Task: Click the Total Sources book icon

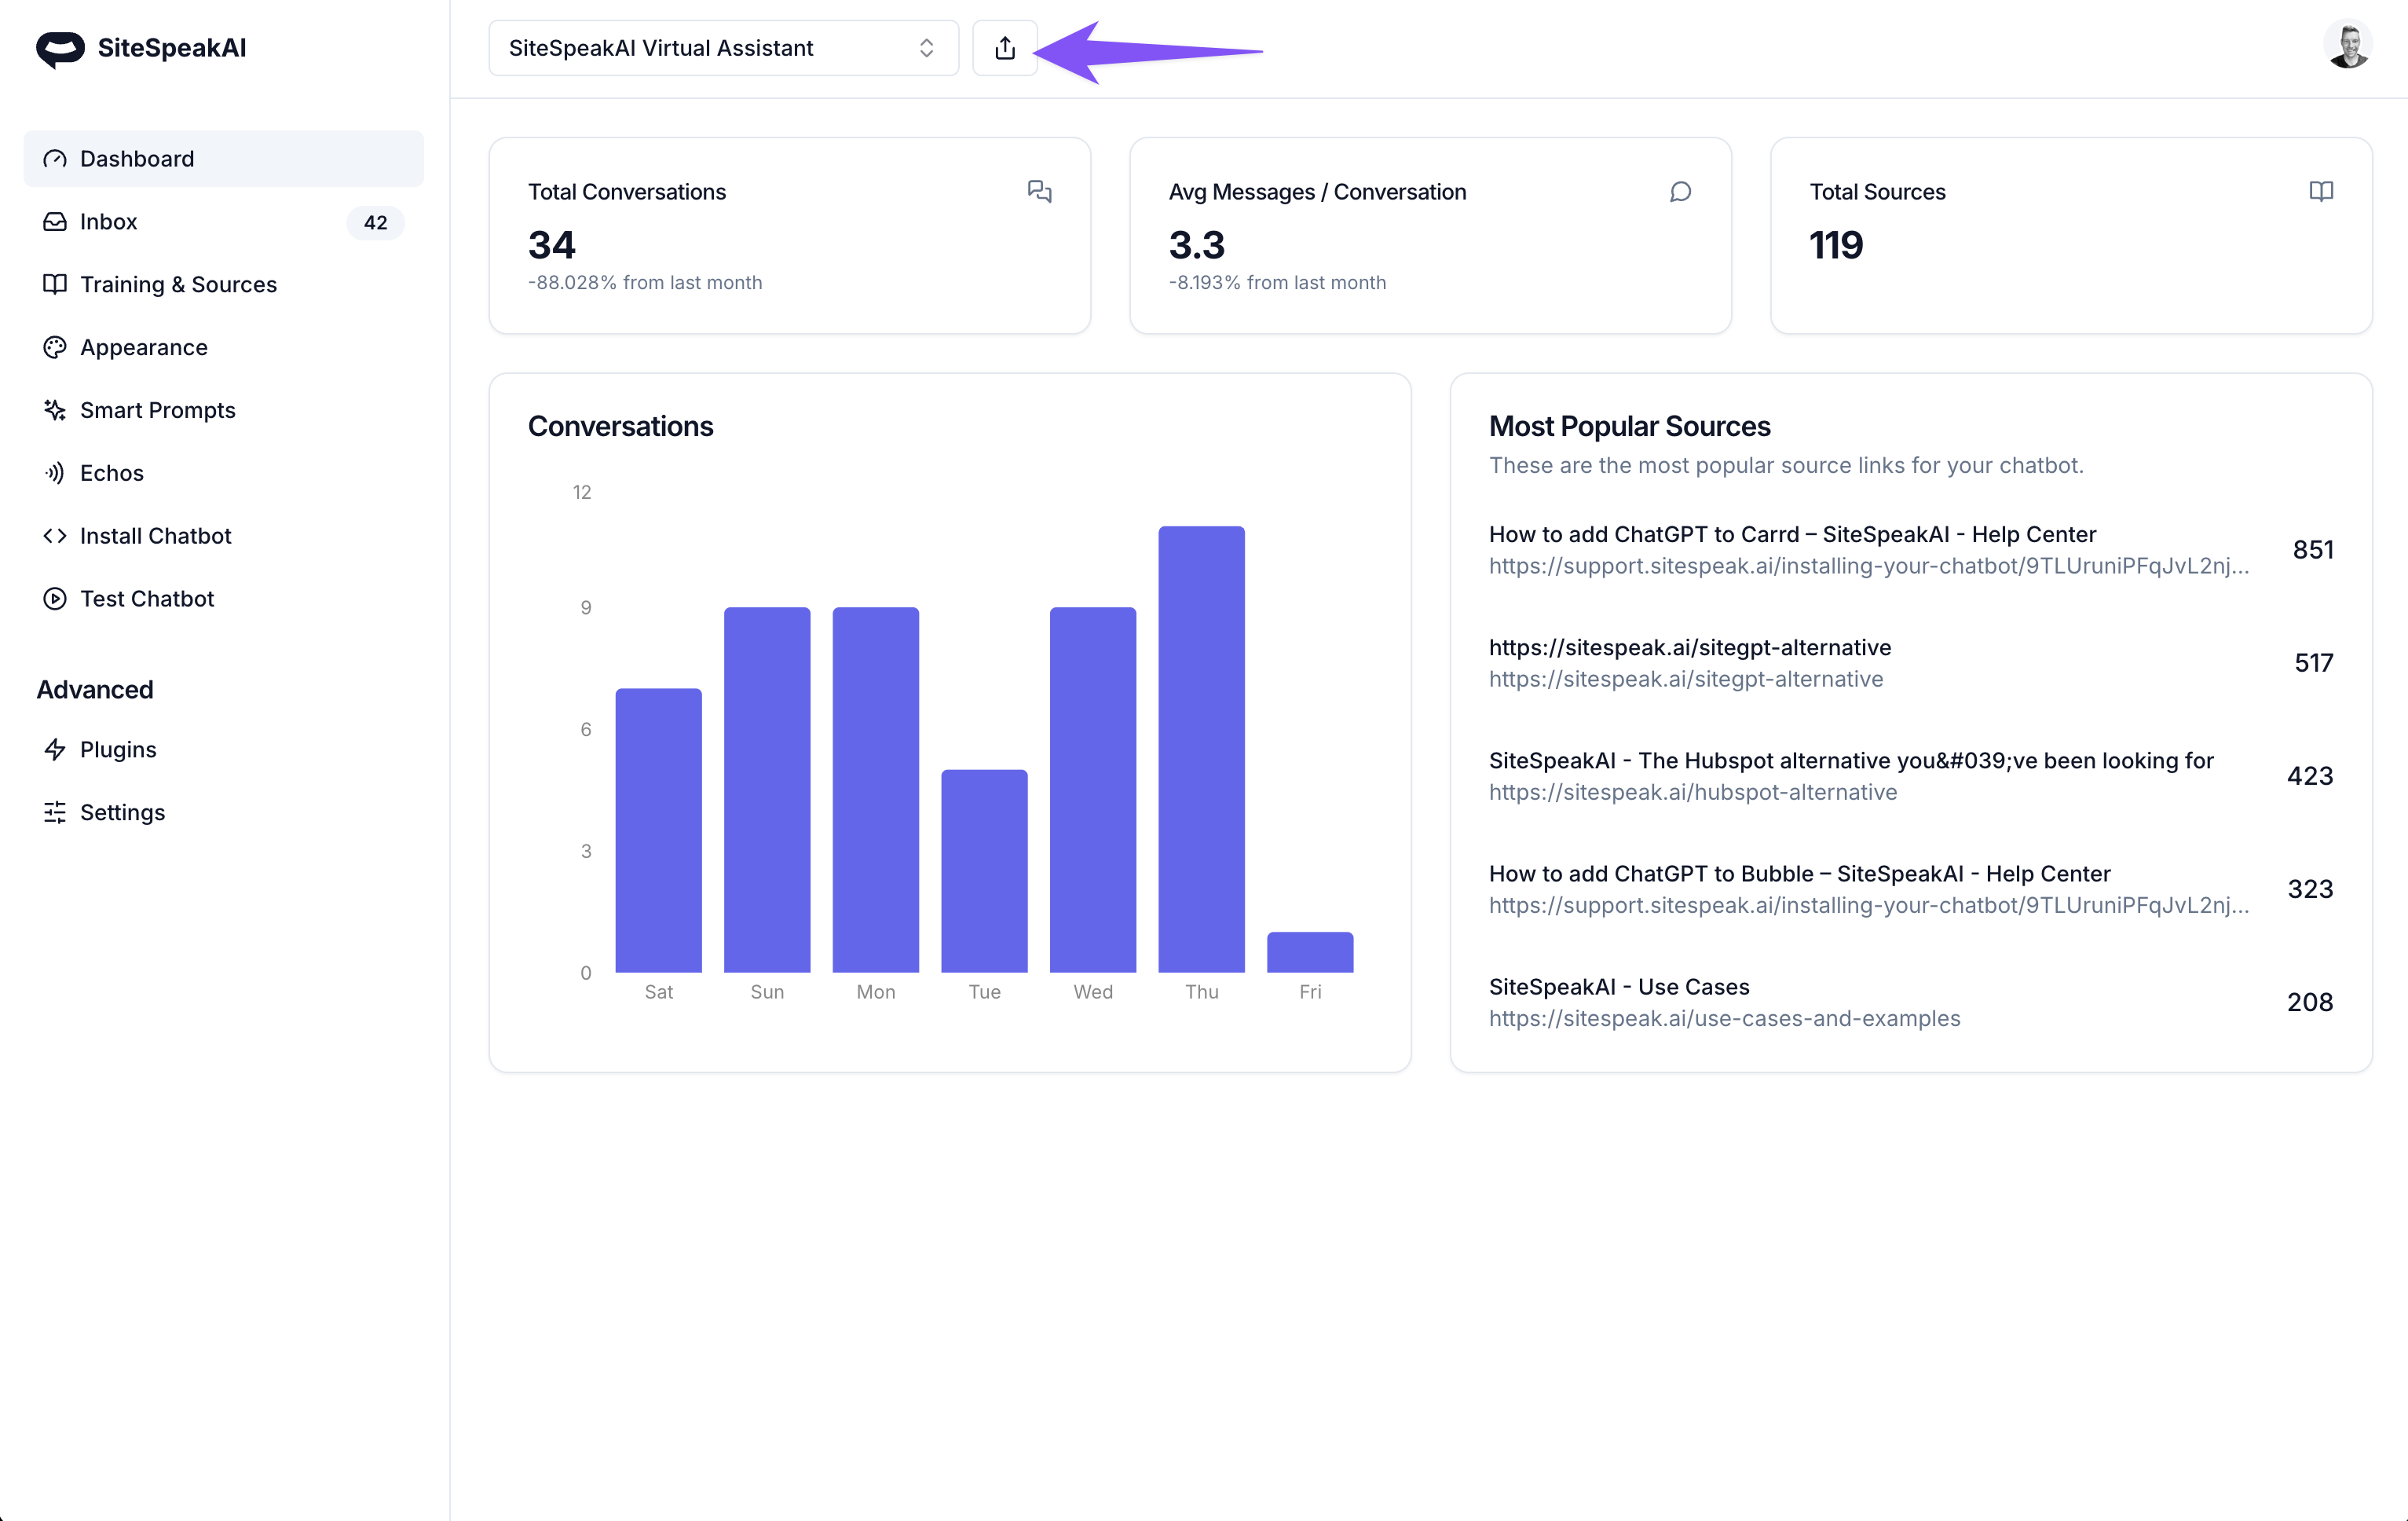Action: [x=2320, y=191]
